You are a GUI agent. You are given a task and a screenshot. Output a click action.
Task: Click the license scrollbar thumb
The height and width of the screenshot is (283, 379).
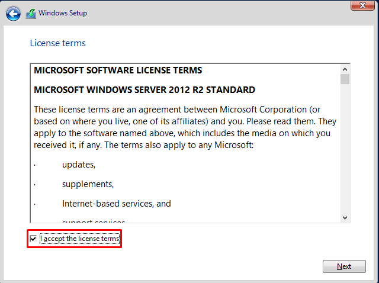point(345,79)
